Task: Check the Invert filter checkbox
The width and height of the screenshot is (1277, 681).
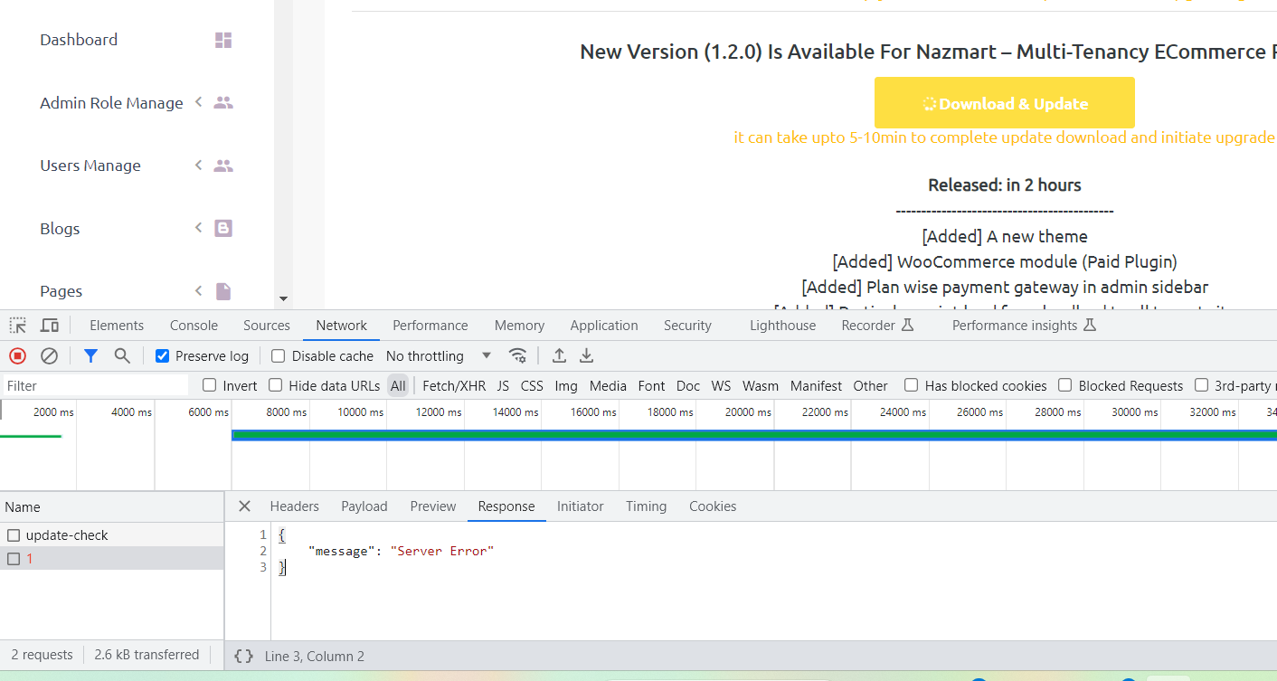Action: 210,385
